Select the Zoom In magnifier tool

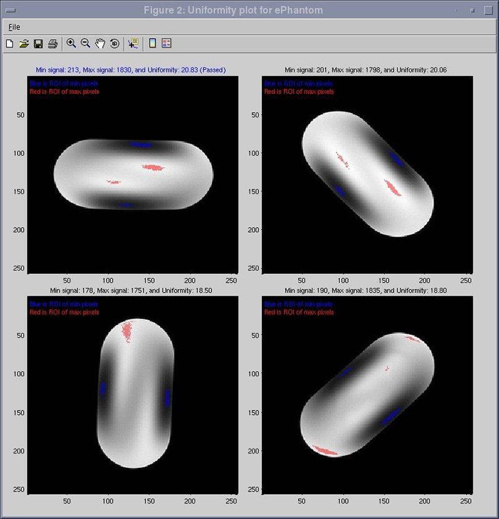[72, 44]
